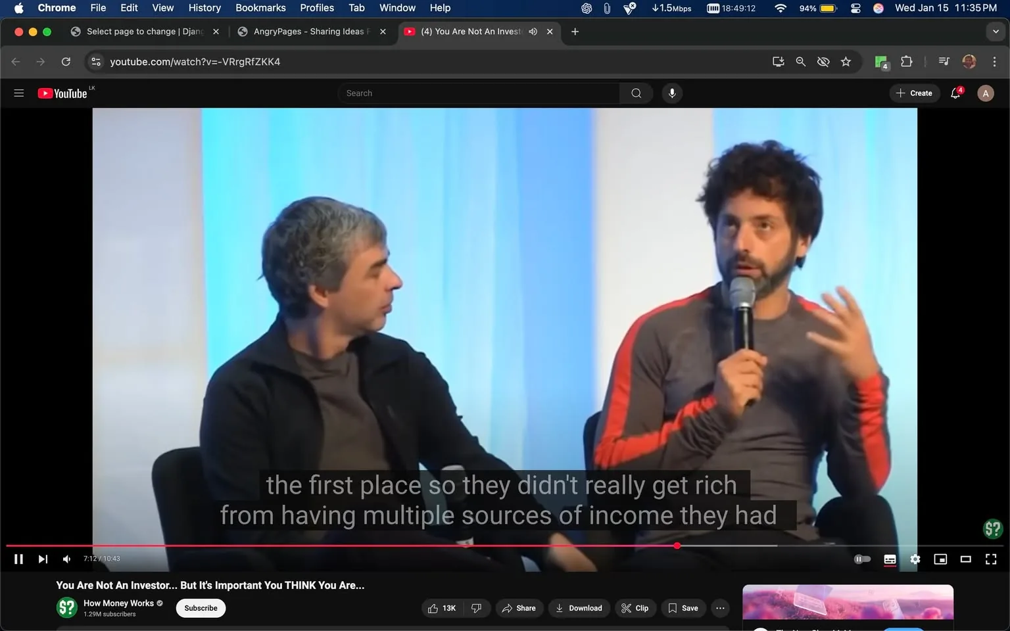
Task: Subscribe to How Money Works
Action: click(200, 608)
